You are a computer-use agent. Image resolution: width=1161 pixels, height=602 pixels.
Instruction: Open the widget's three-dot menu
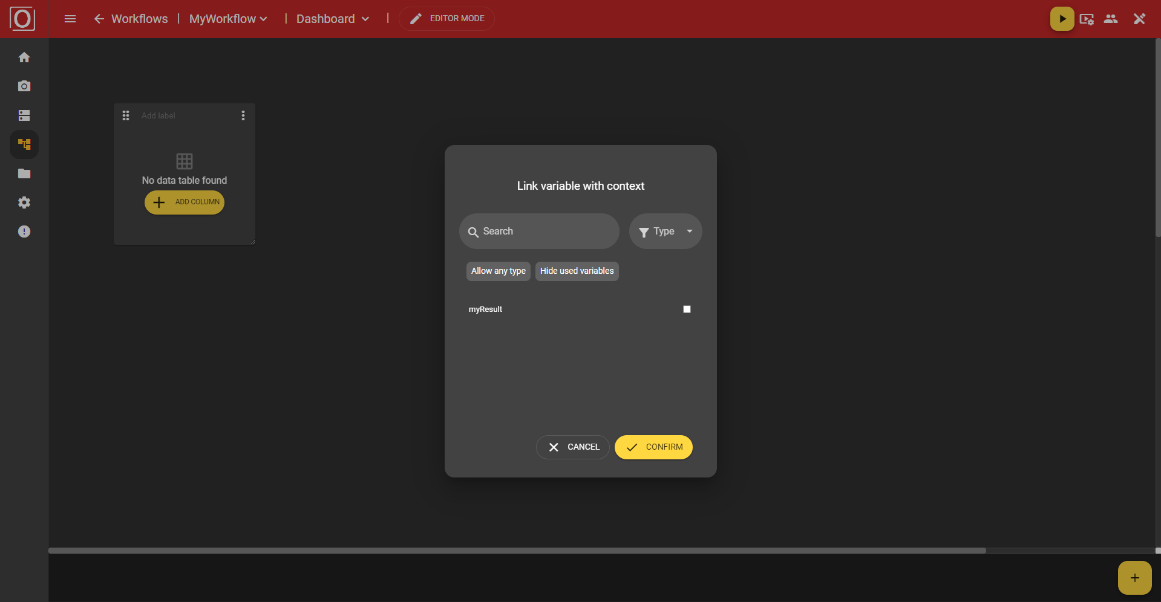tap(243, 115)
